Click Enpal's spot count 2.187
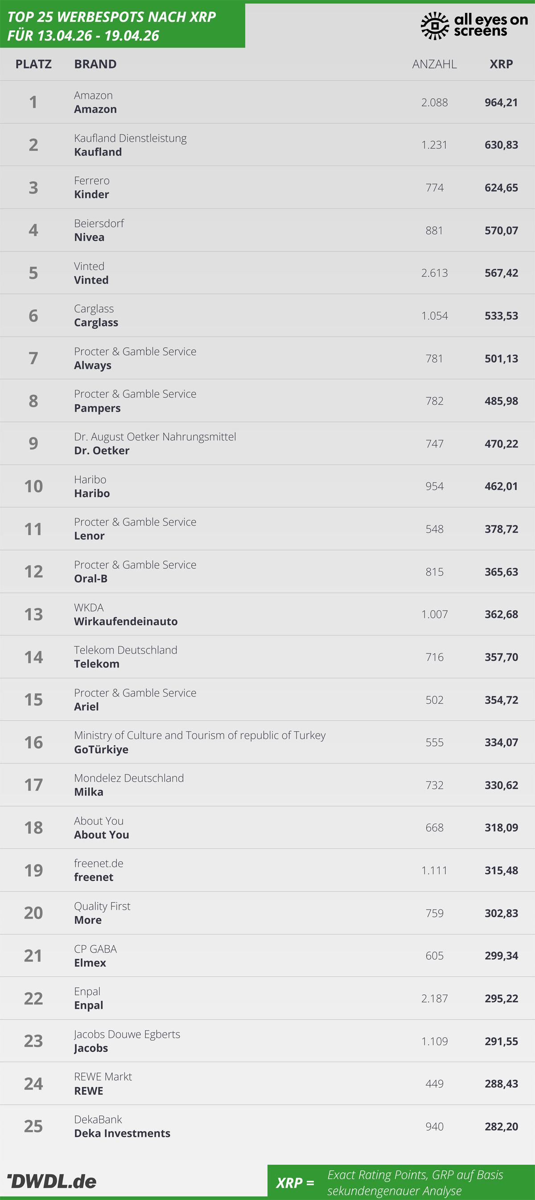This screenshot has height=1200, width=535. click(x=434, y=999)
